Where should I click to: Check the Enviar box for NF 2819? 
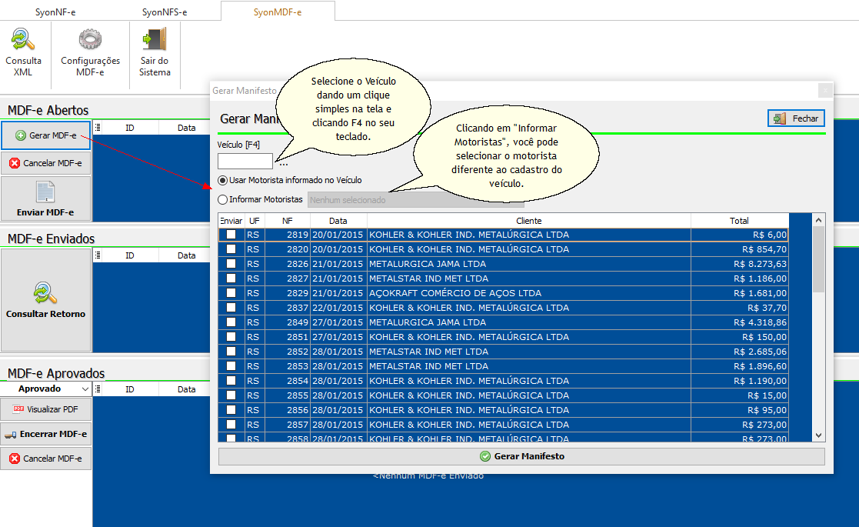[x=231, y=235]
